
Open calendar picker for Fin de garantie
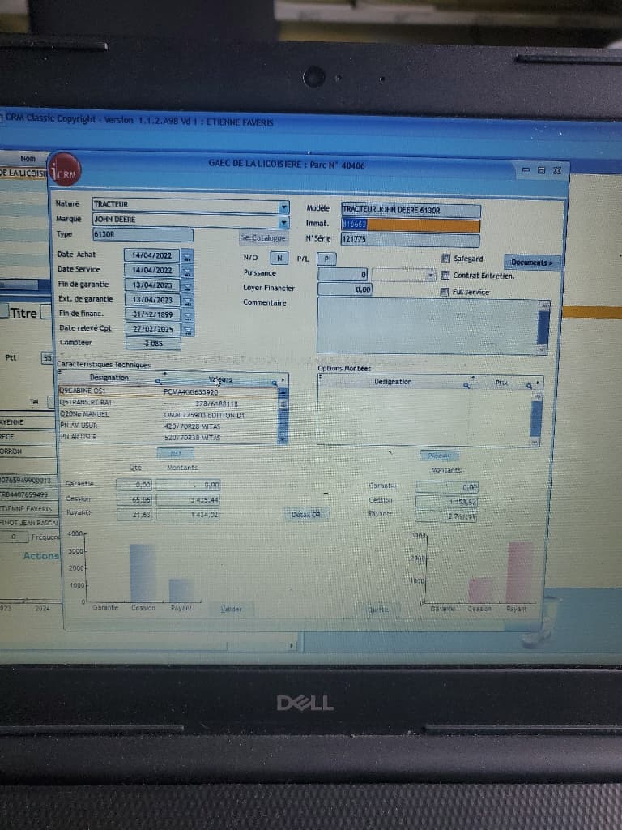click(187, 286)
